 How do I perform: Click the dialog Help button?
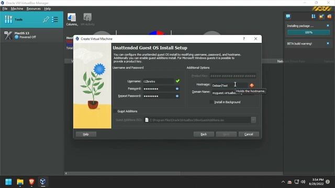[86, 134]
